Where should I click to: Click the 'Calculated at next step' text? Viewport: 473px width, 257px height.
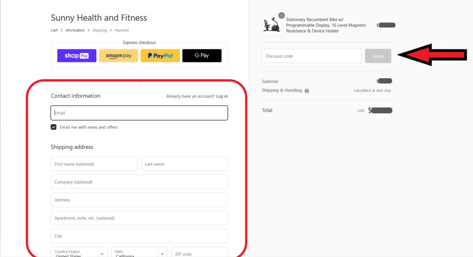pos(372,91)
